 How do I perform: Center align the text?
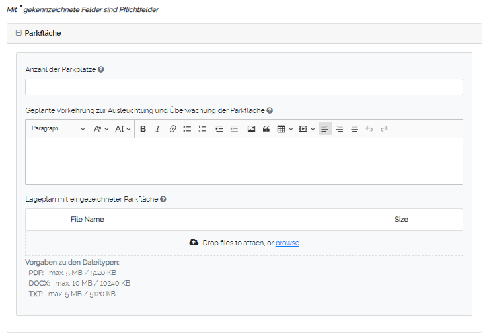coord(354,129)
